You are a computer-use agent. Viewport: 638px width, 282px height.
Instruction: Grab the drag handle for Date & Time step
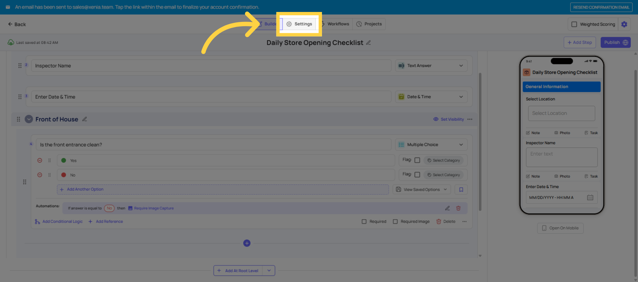pyautogui.click(x=20, y=97)
